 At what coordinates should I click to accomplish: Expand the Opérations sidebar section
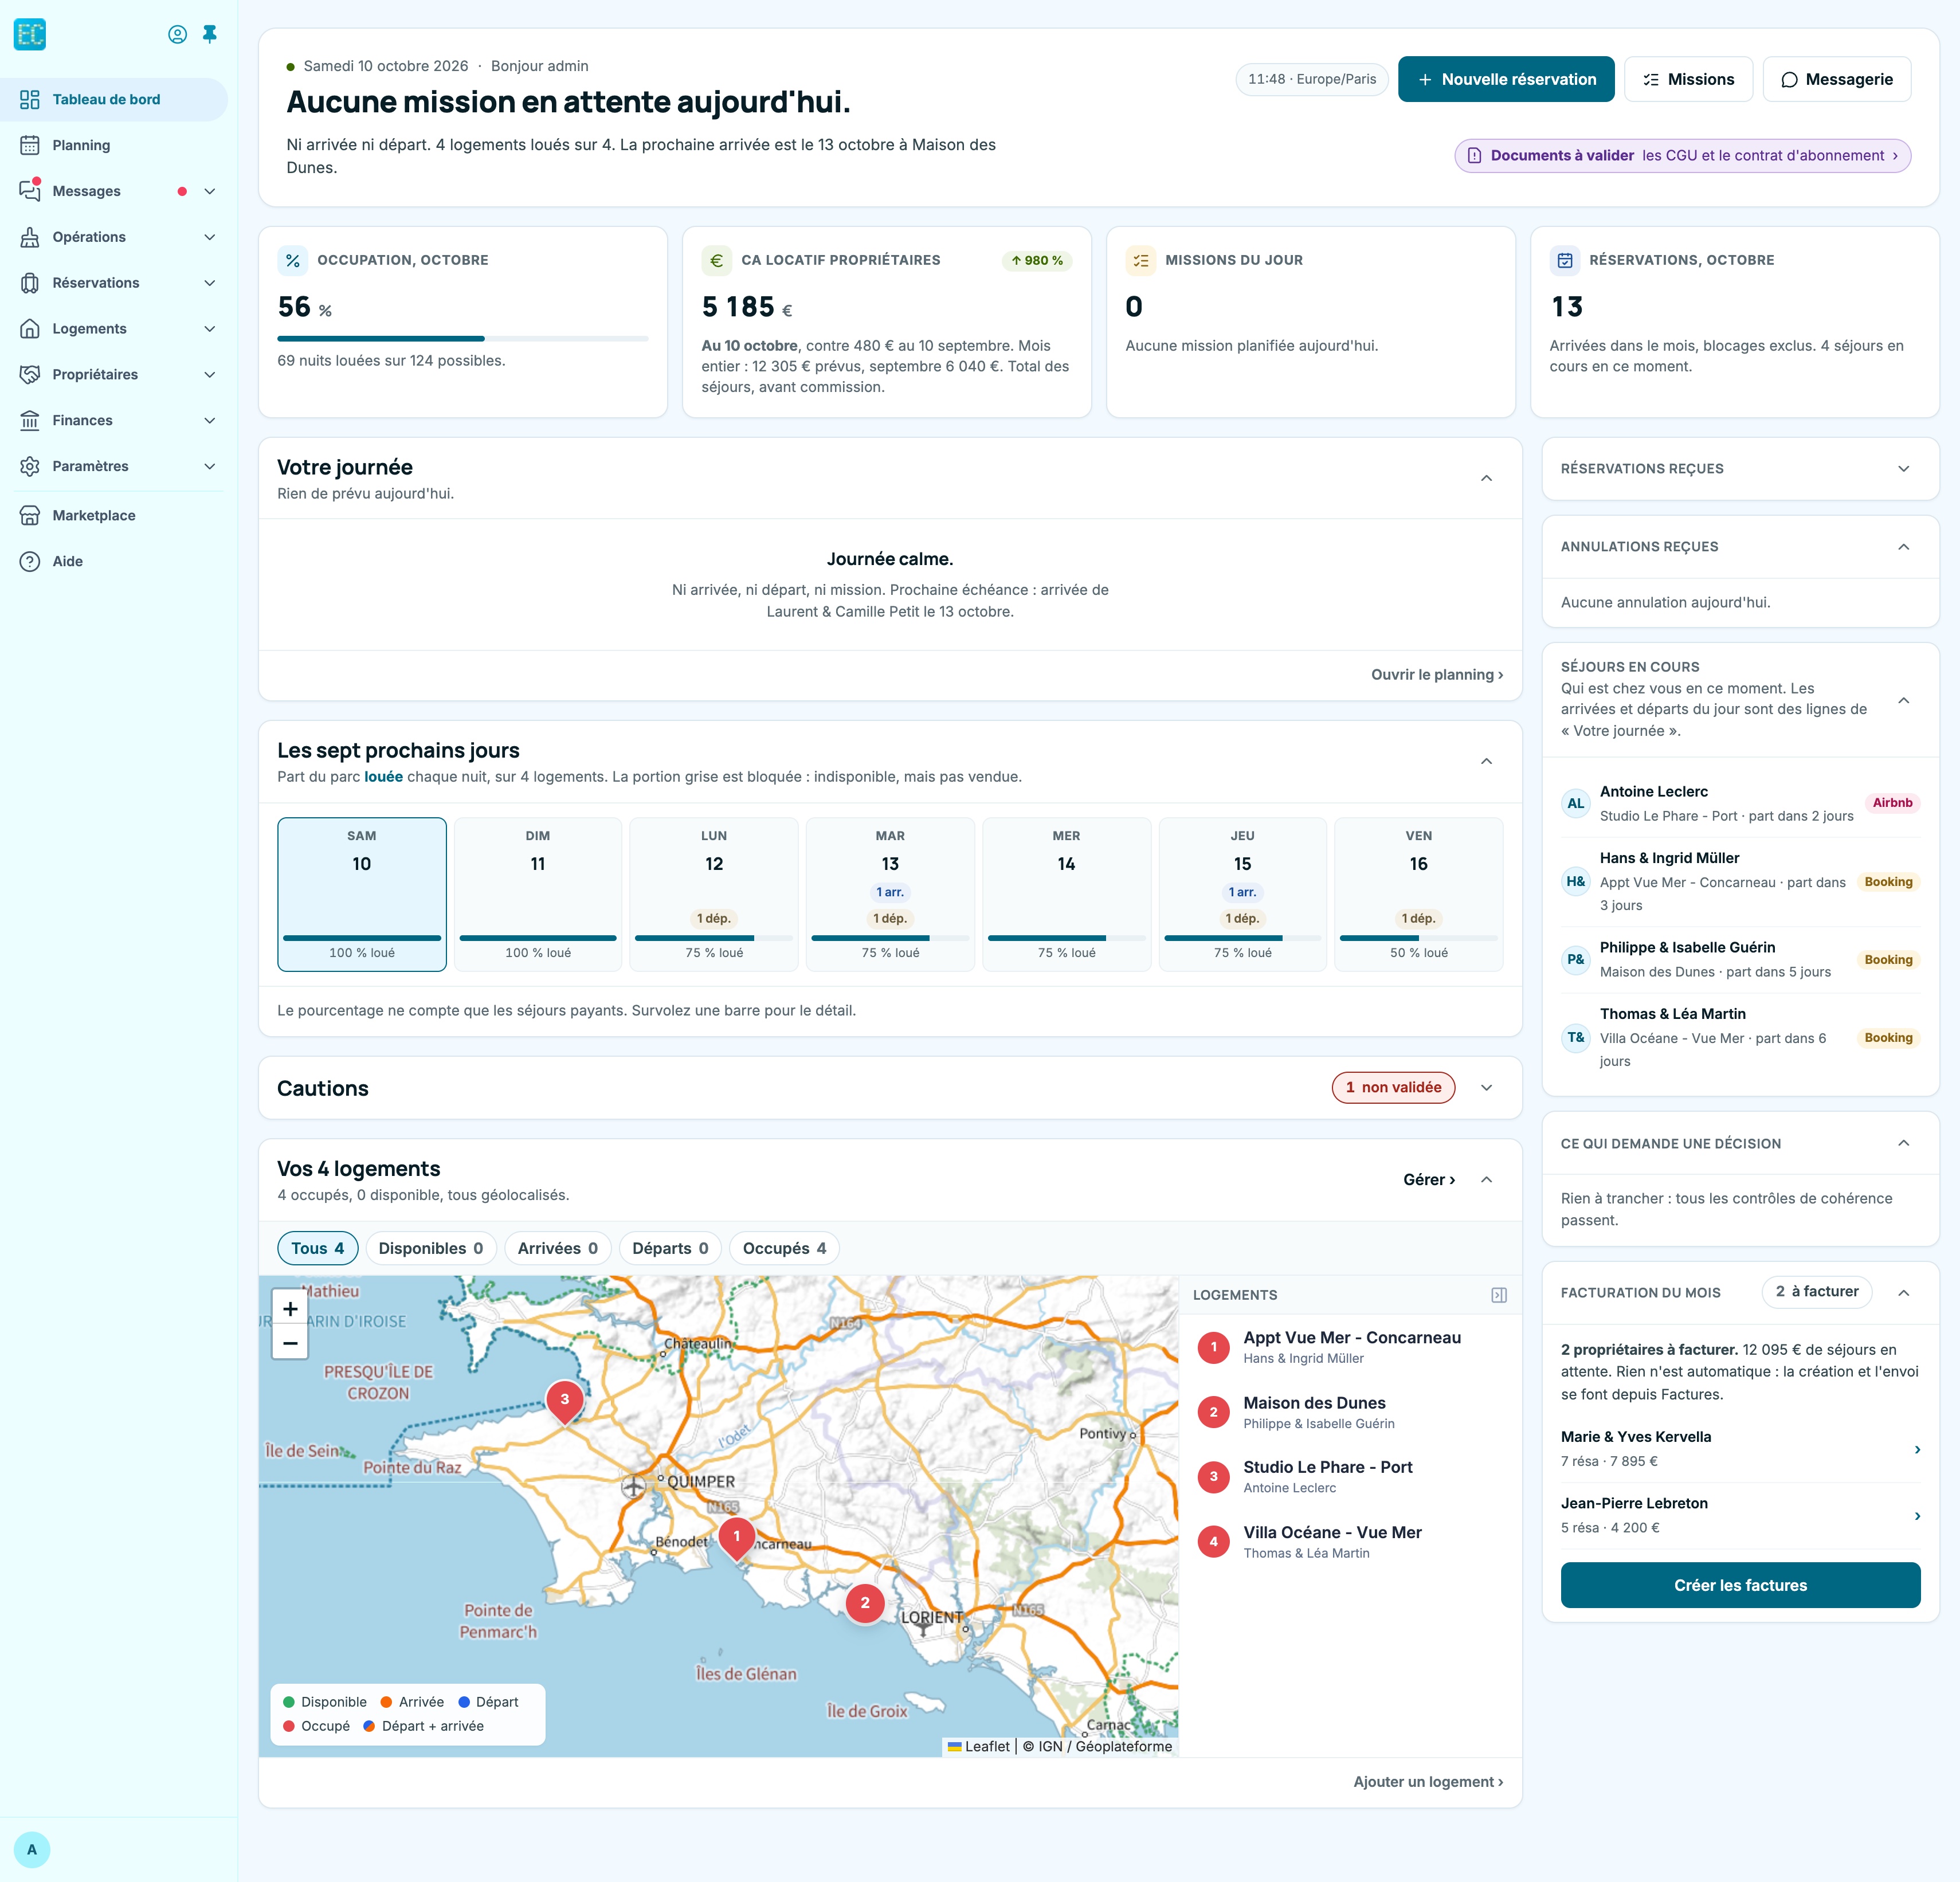pyautogui.click(x=210, y=237)
